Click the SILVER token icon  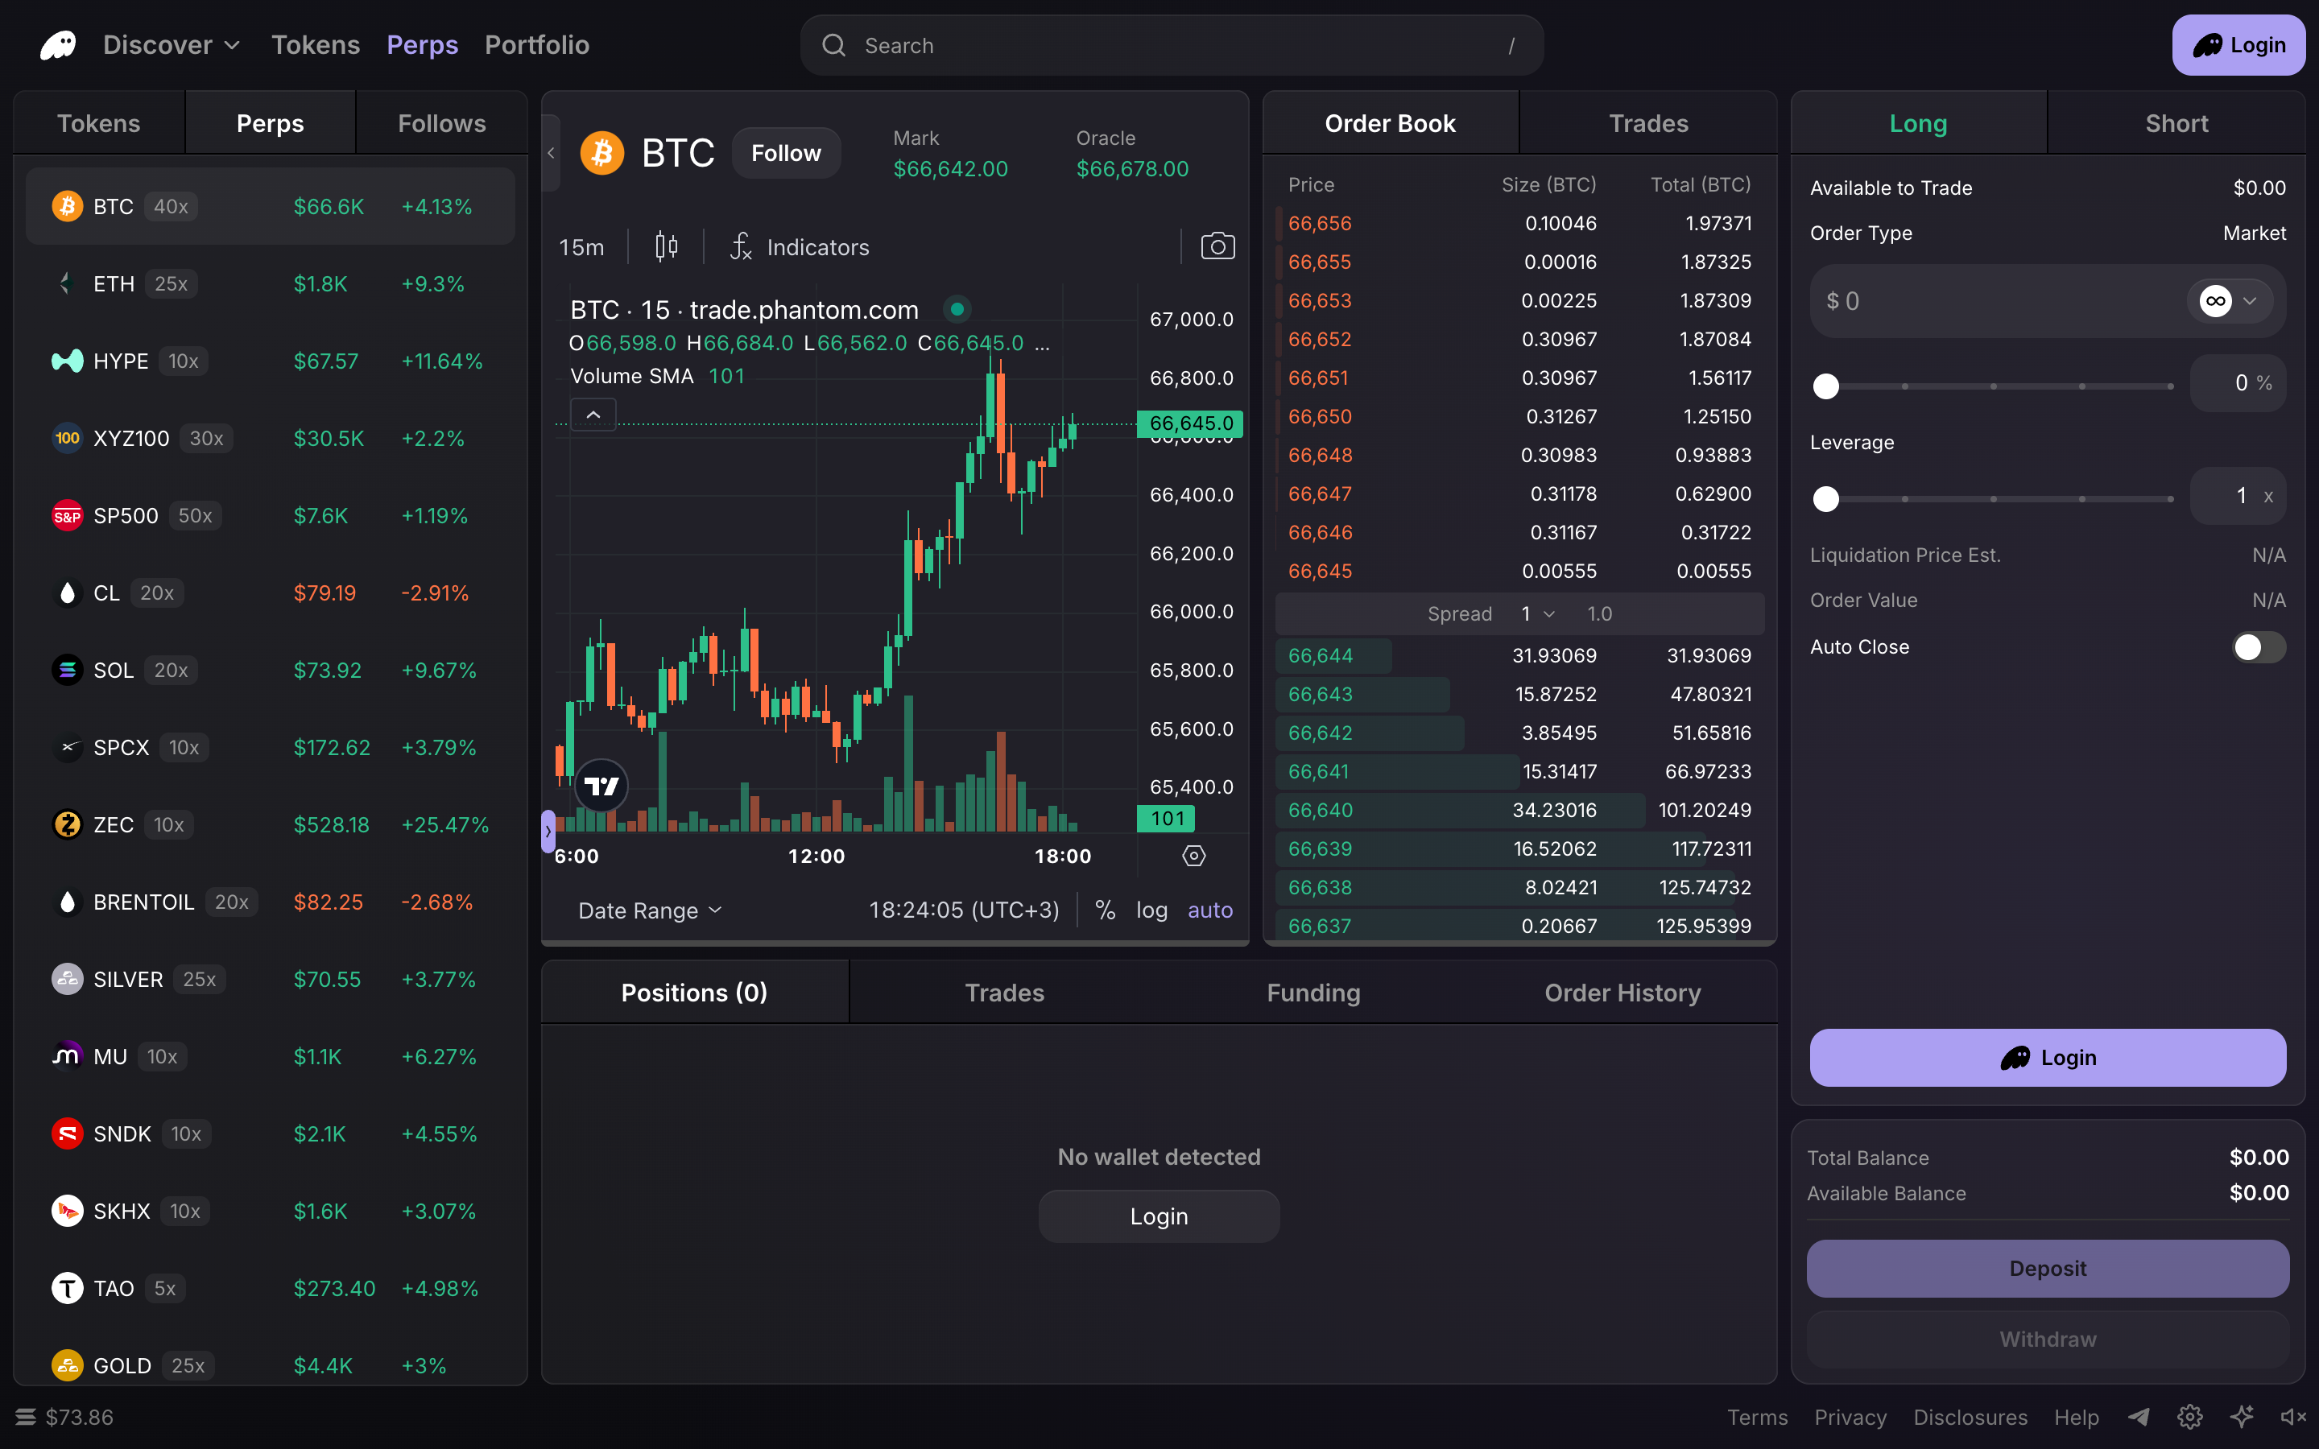pos(67,980)
